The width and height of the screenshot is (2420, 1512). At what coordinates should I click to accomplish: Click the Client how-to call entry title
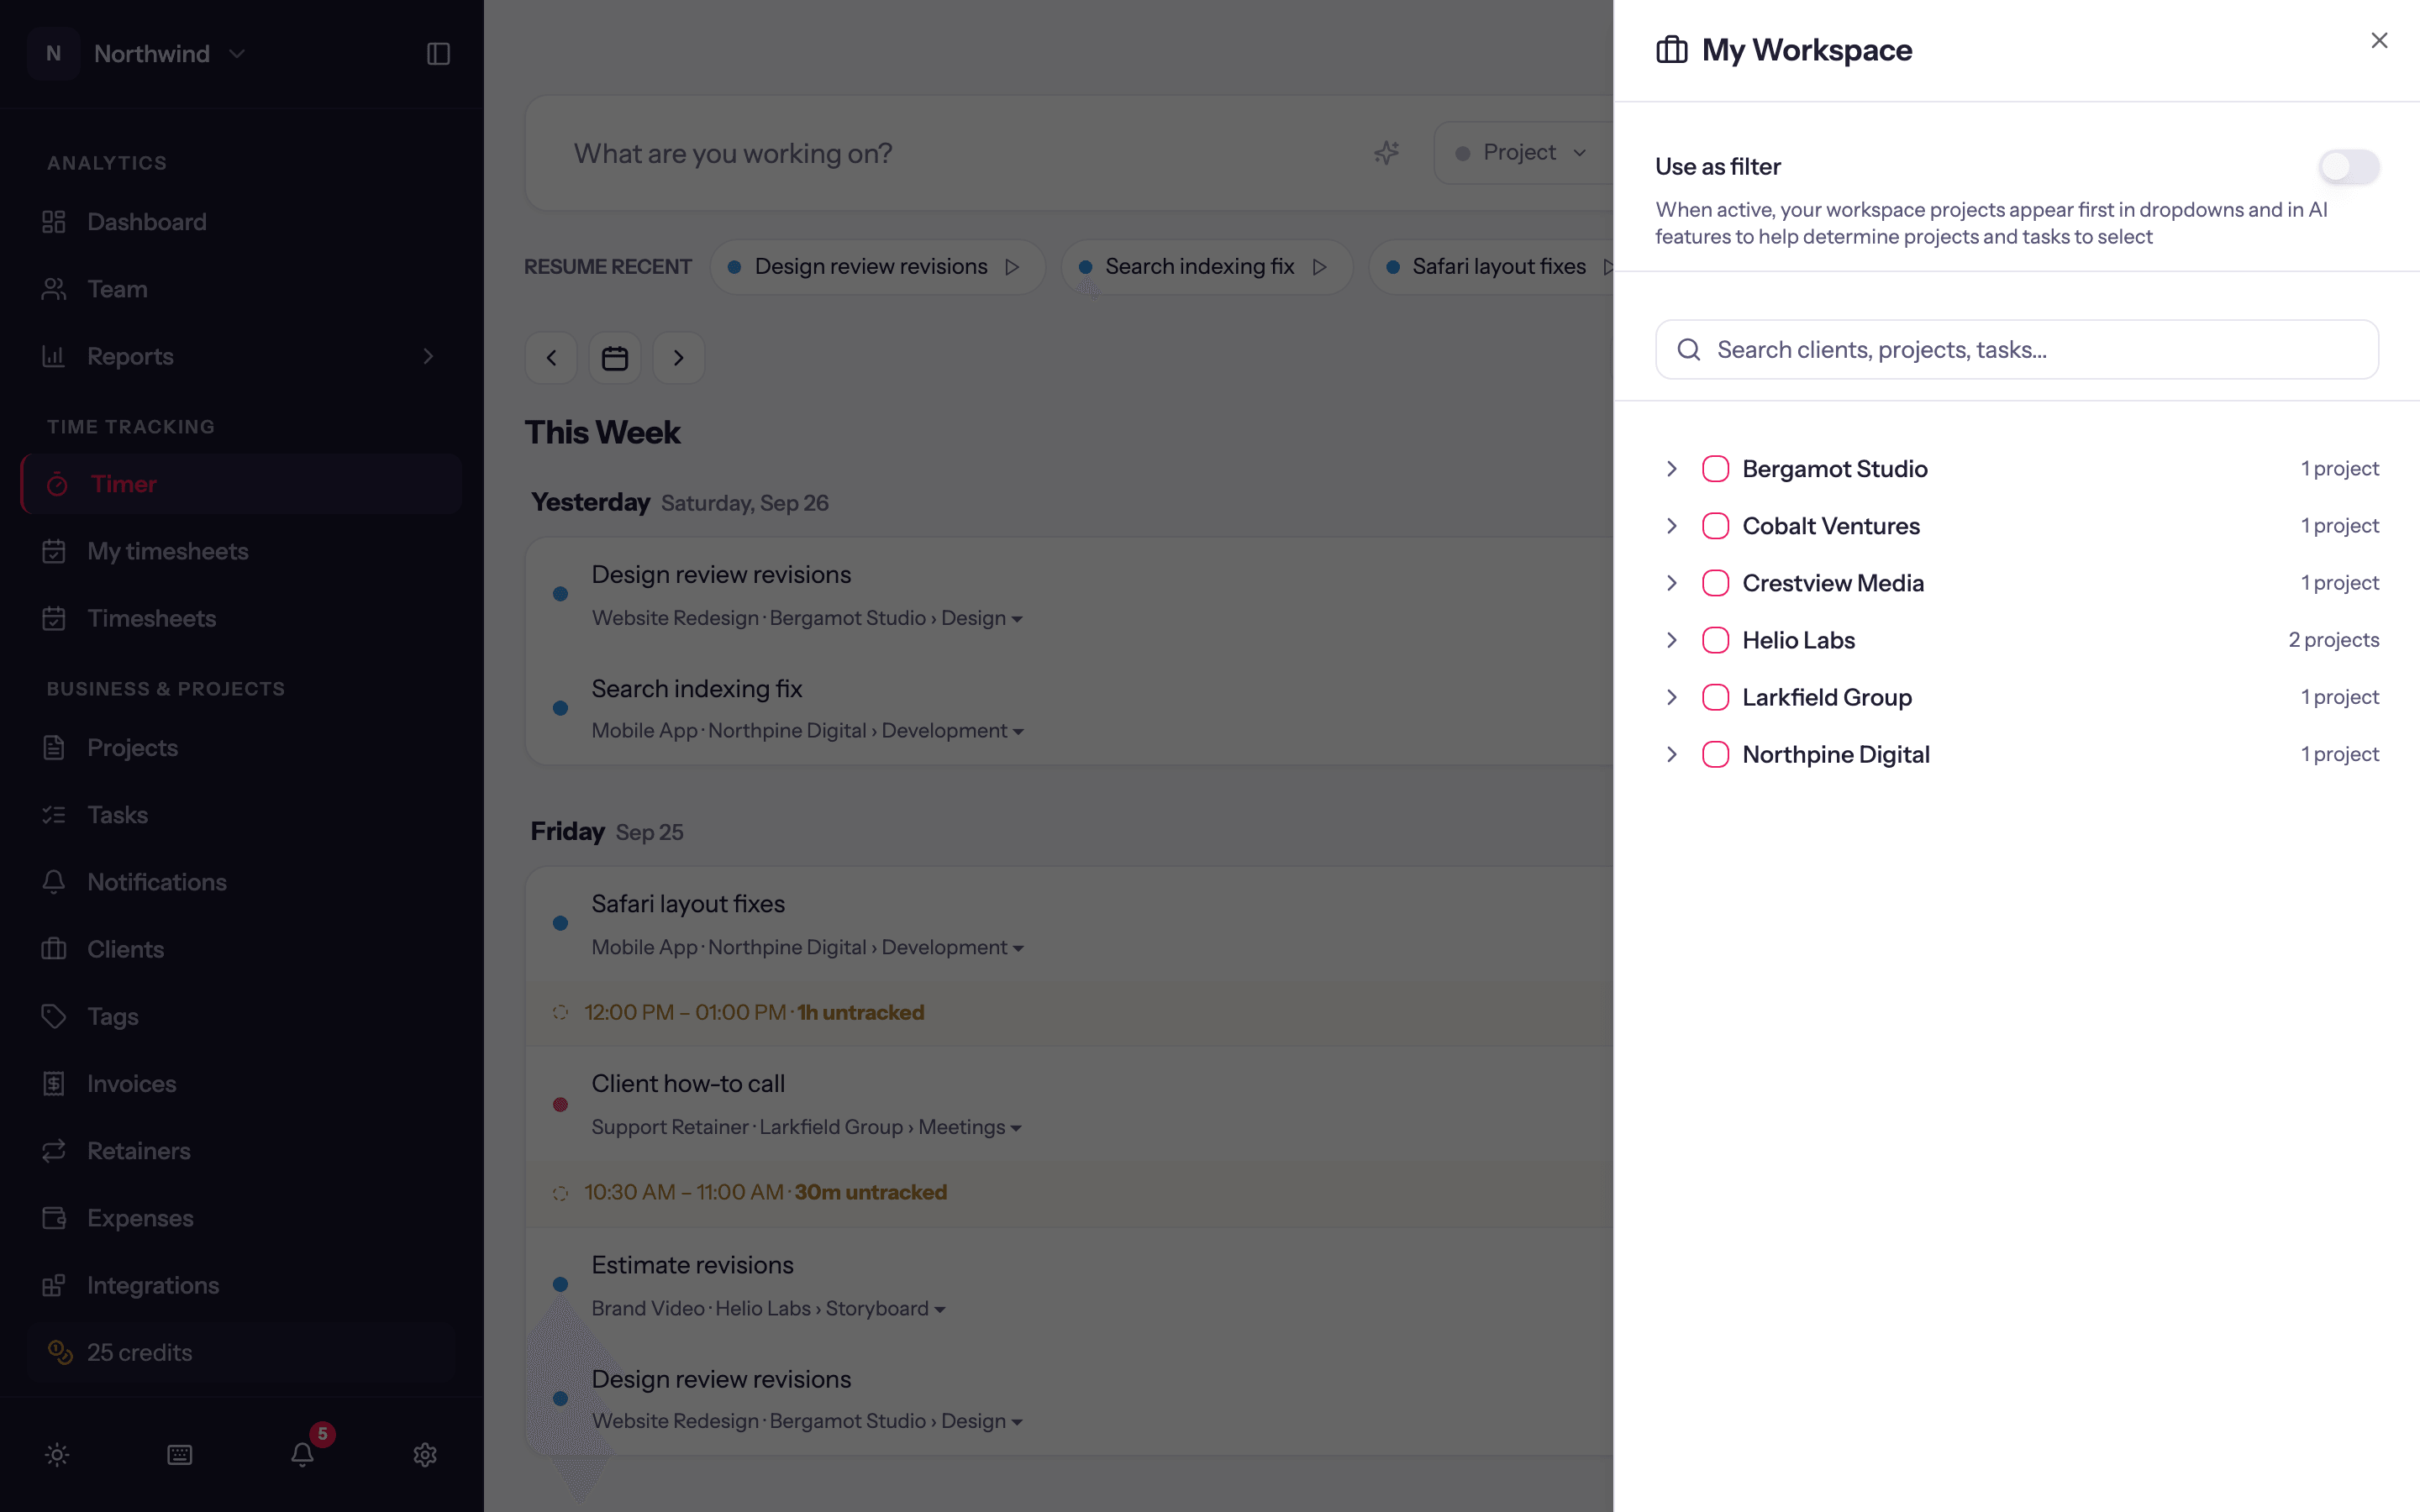point(688,1084)
